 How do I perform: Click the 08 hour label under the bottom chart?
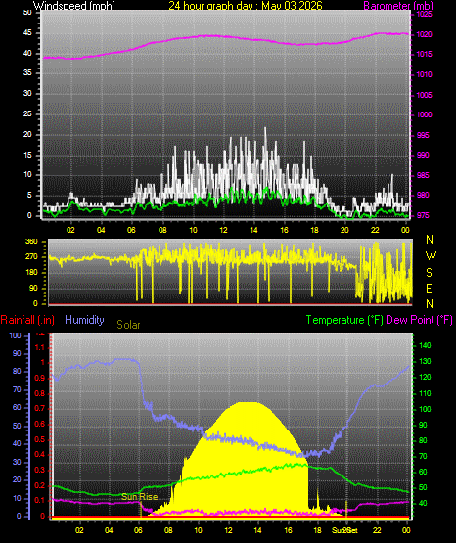pos(168,530)
